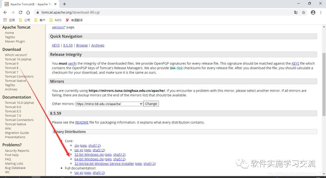Open the 'version?' page link

click(59, 27)
